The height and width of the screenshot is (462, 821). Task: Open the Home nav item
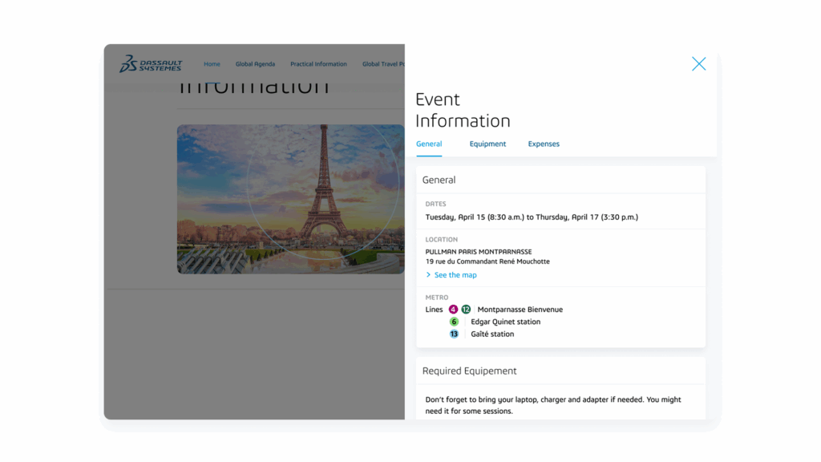pyautogui.click(x=212, y=64)
